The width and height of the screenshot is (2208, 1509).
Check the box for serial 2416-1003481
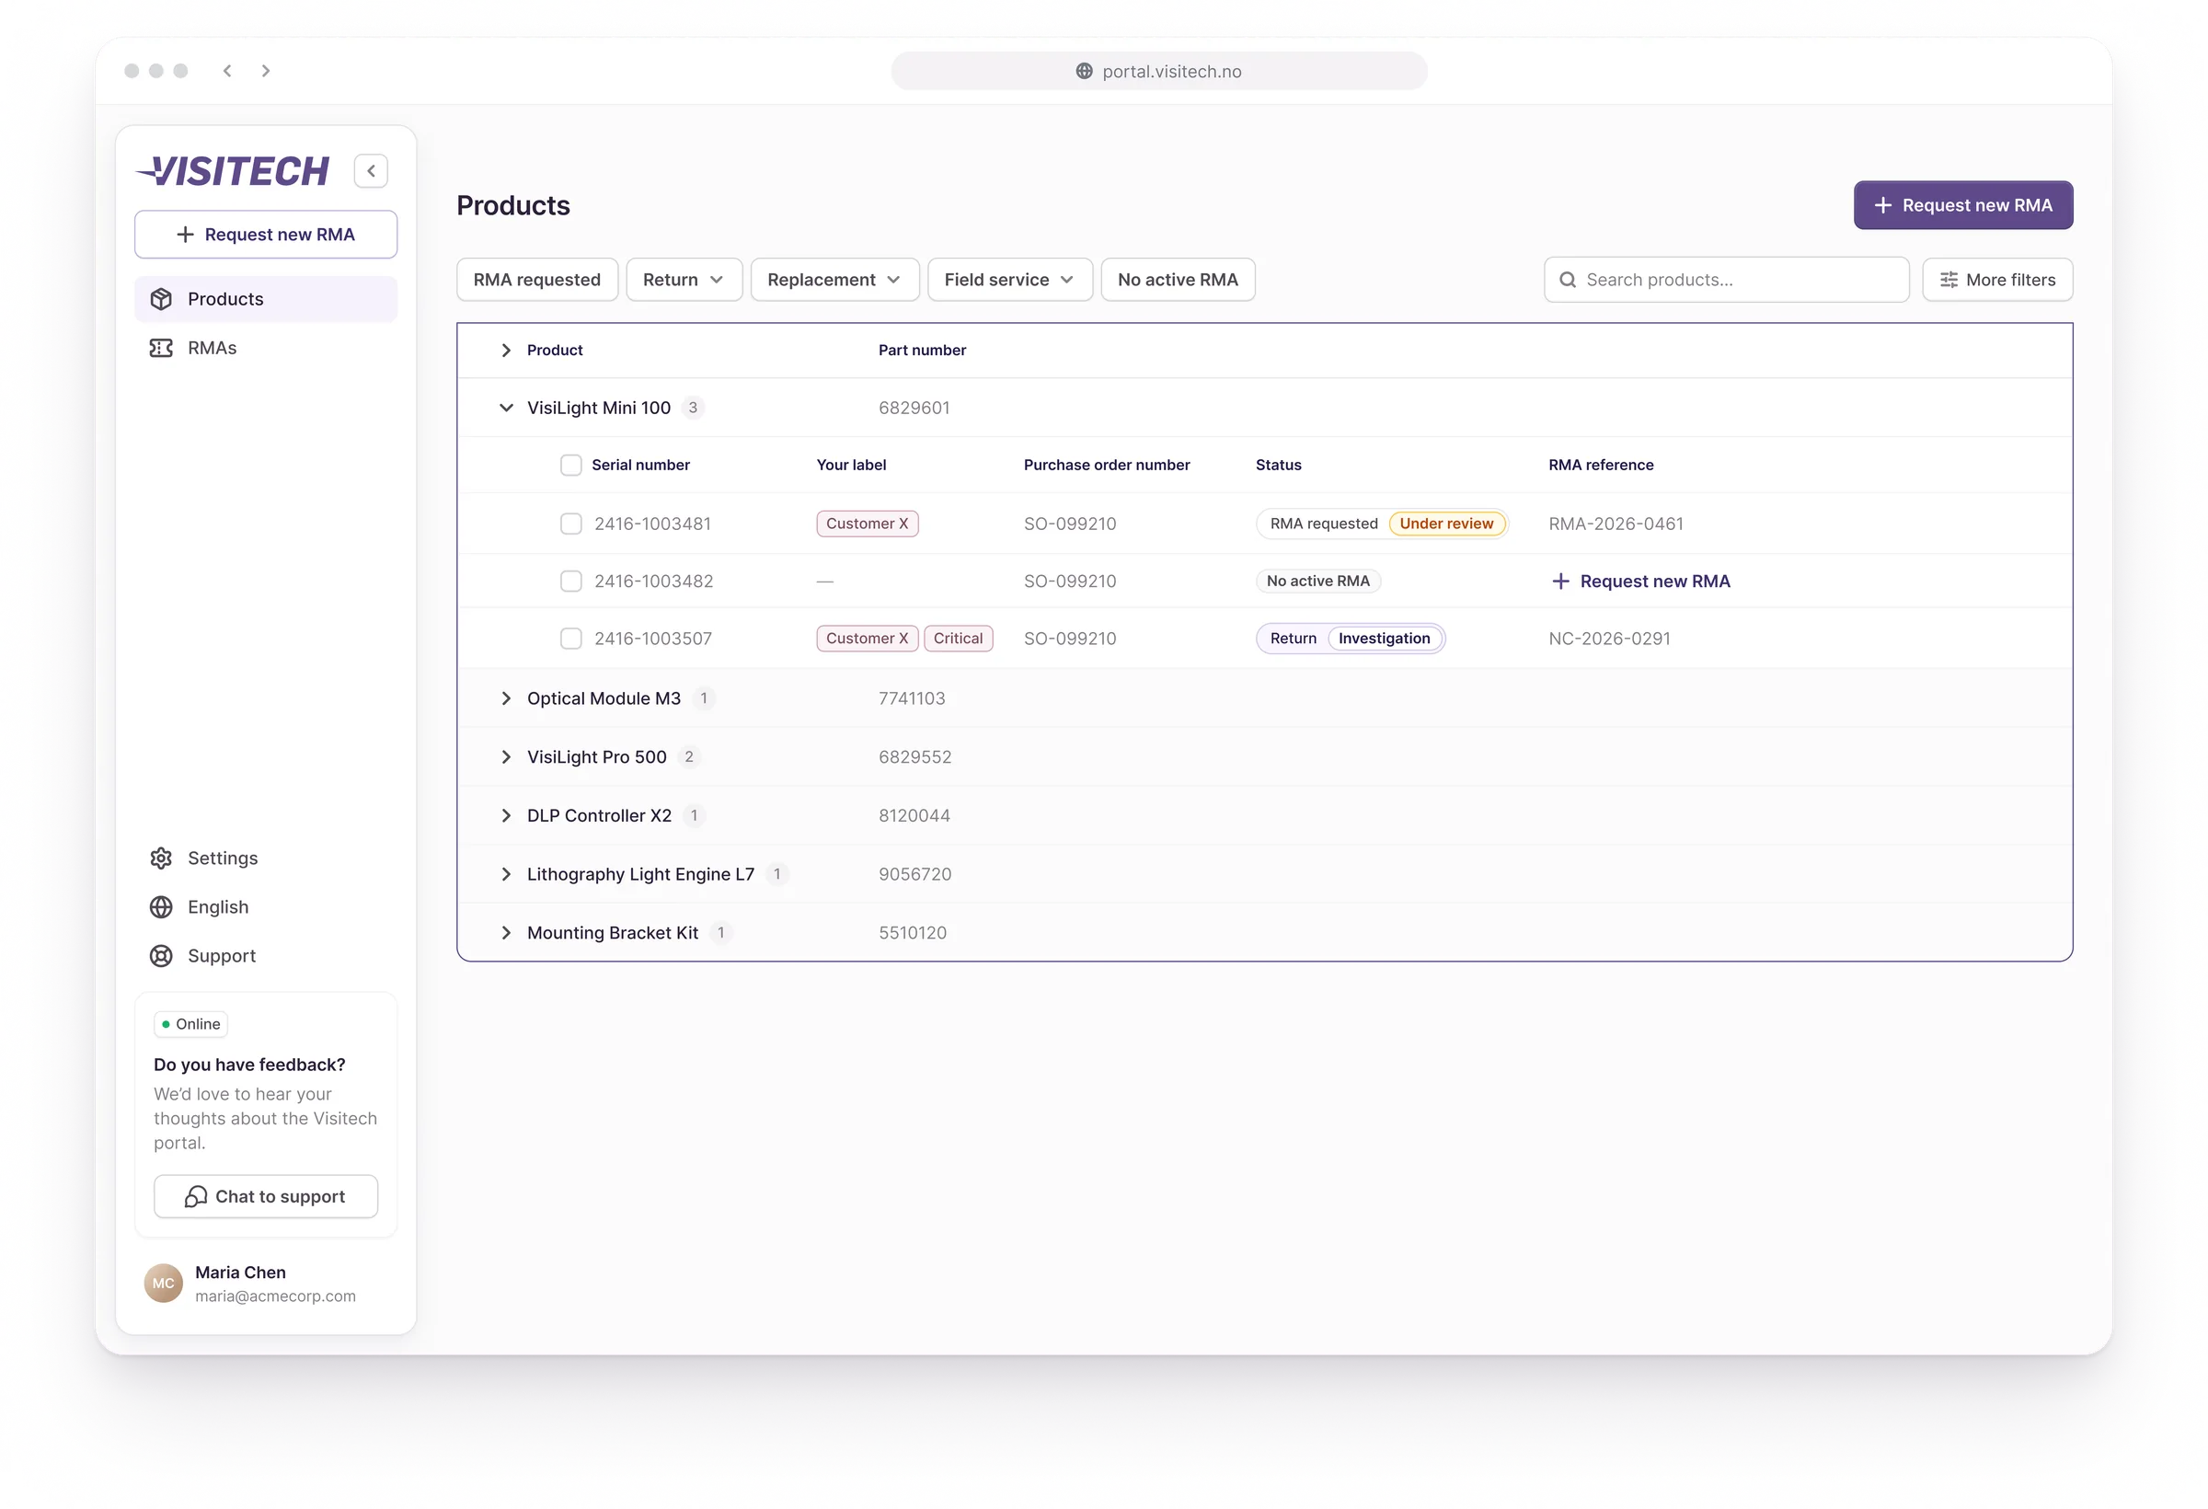[571, 524]
